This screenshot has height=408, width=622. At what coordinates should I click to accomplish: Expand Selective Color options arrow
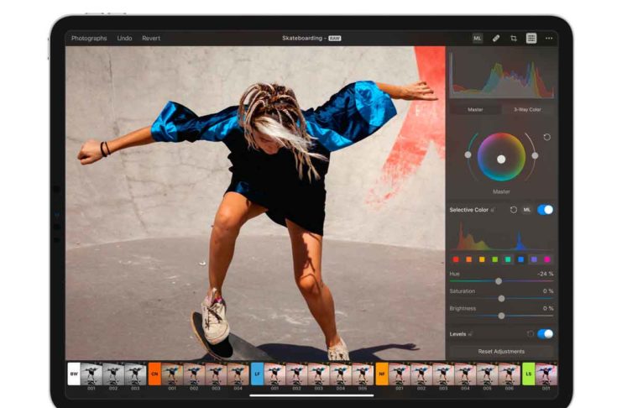[x=493, y=210]
